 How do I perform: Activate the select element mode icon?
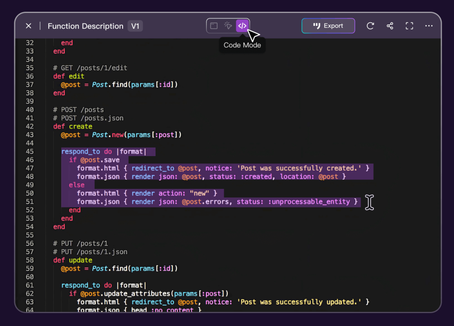[x=228, y=26]
